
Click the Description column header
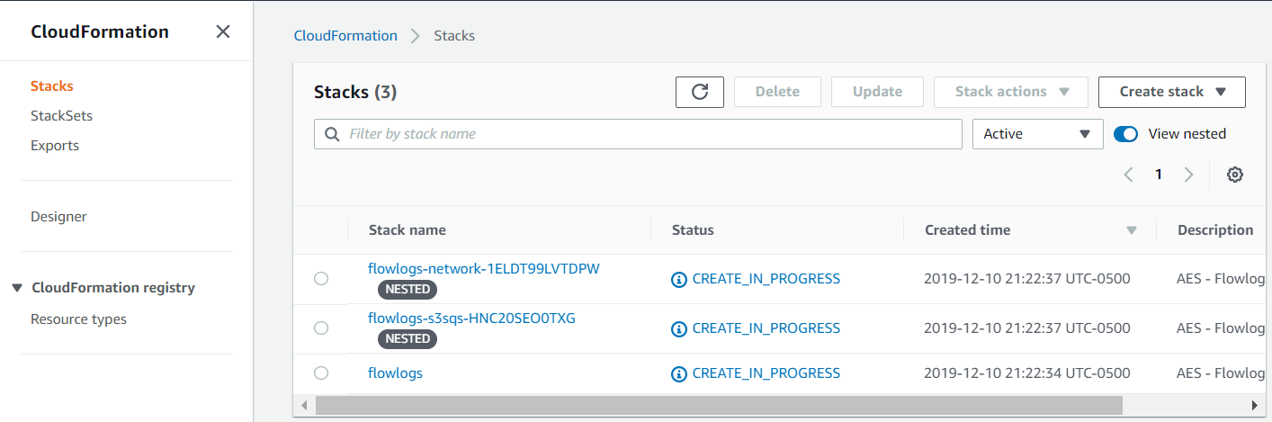(1215, 230)
